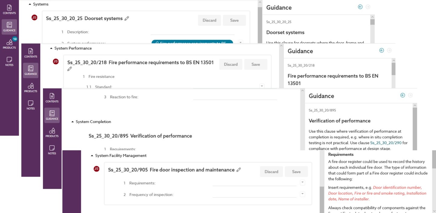This screenshot has width=436, height=213.
Task: Click the Reaction to fire input field
Action: 235,97
